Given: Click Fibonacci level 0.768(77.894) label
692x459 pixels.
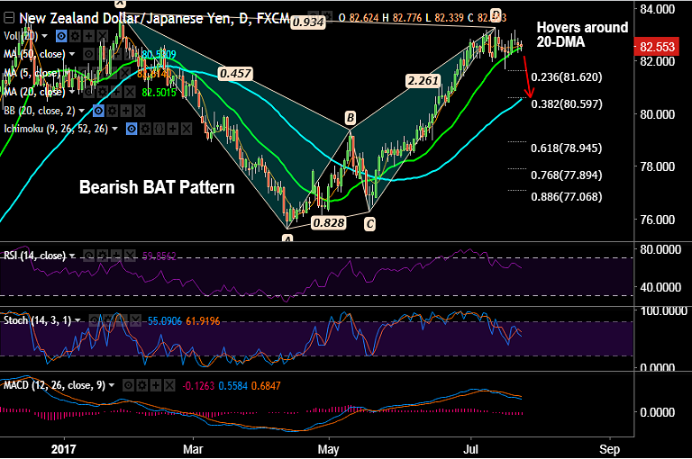Looking at the screenshot, I should (x=567, y=175).
